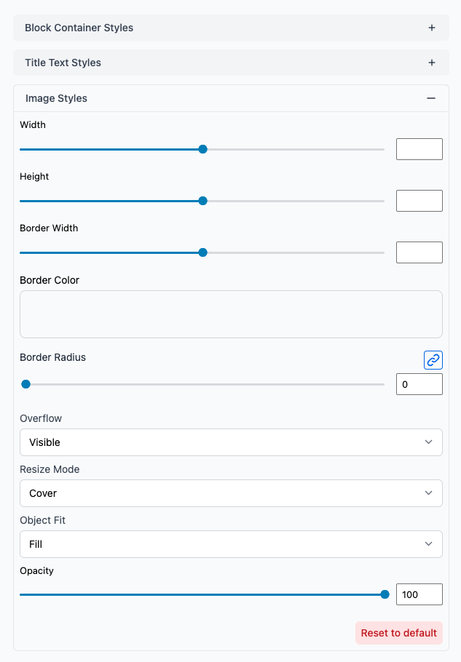Select the Height value input box
This screenshot has width=461, height=662.
(x=419, y=200)
